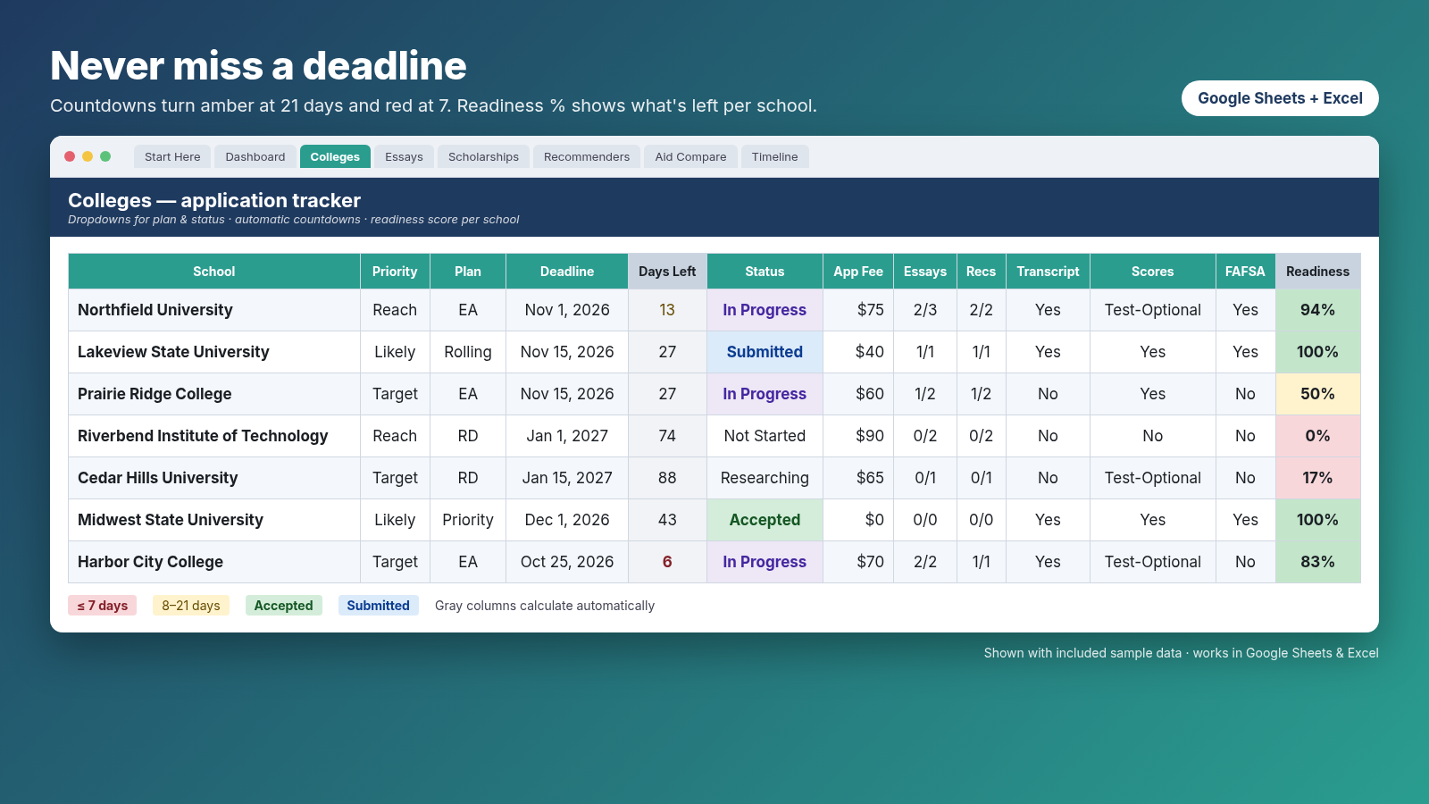
Task: Open the Timeline tab
Action: pyautogui.click(x=774, y=156)
